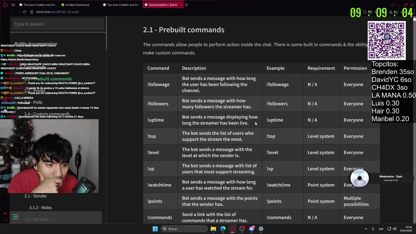Open '2.3 - Polls' sidebar link

click(x=33, y=102)
